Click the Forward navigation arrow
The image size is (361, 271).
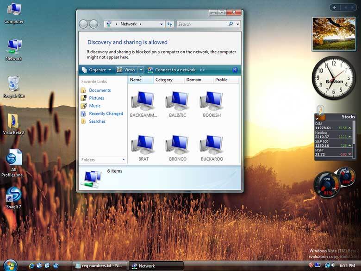click(x=93, y=24)
